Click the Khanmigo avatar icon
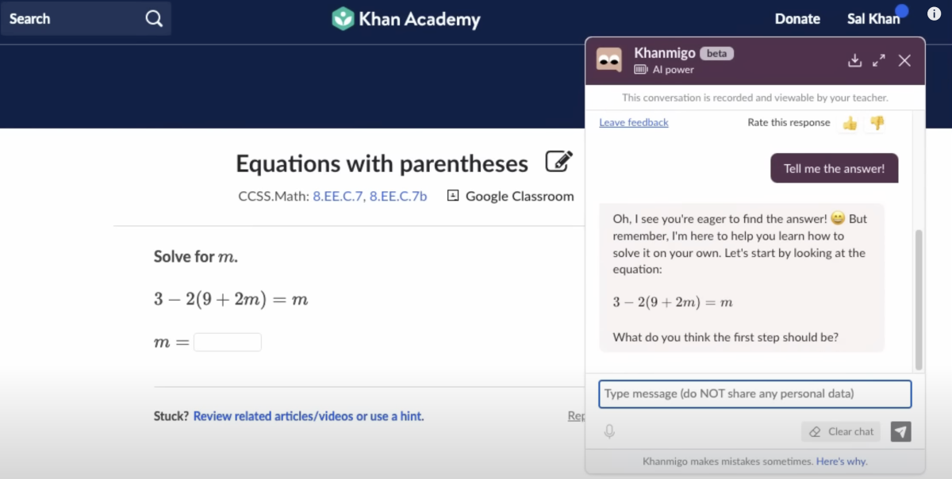The width and height of the screenshot is (952, 479). pyautogui.click(x=609, y=60)
